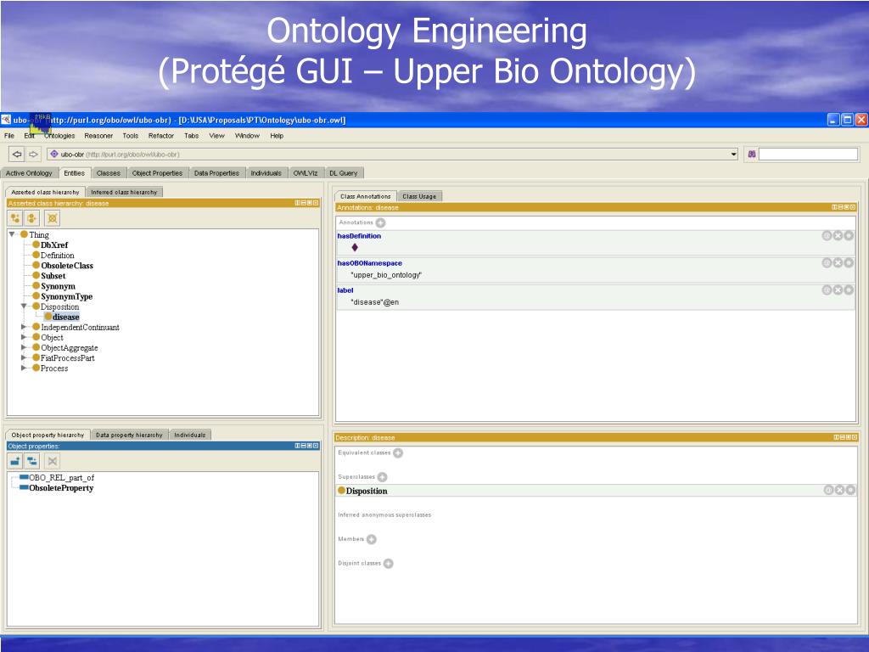Close the Object properties view
Viewport: 869px width, 652px height.
point(316,446)
